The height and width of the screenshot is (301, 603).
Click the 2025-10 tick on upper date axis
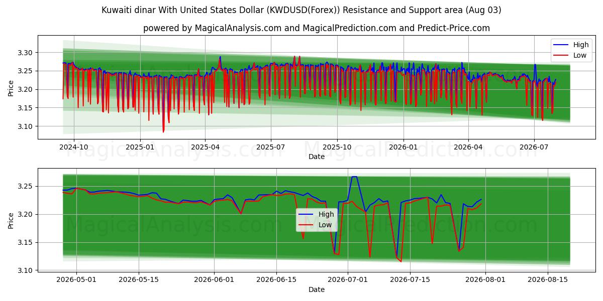point(337,147)
